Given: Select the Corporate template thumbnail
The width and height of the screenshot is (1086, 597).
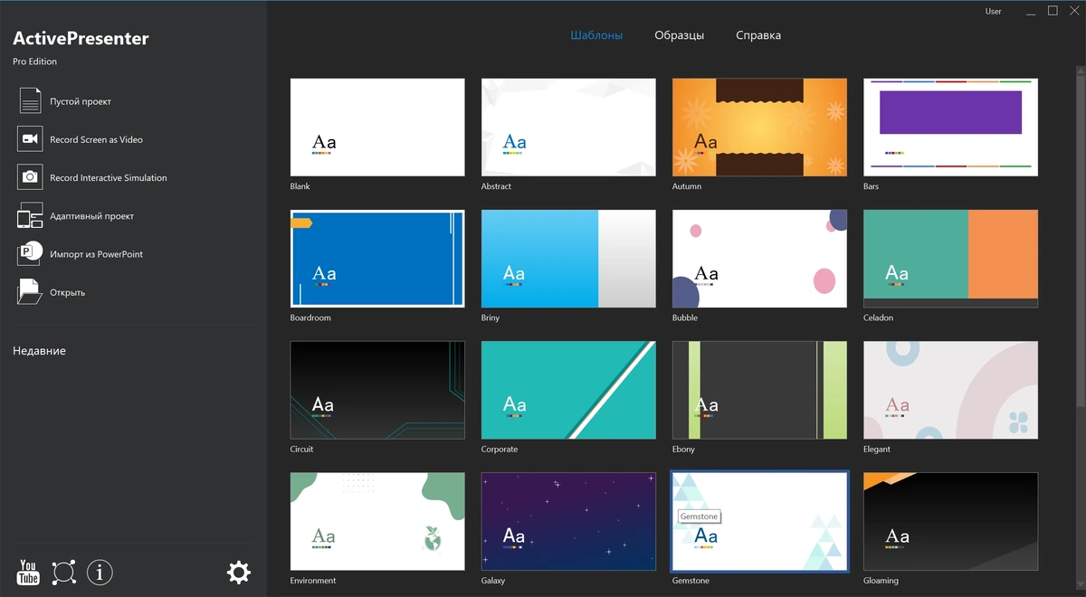Looking at the screenshot, I should click(568, 390).
